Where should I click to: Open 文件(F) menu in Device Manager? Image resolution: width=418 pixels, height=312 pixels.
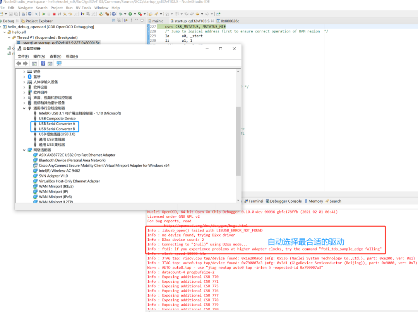click(x=23, y=56)
